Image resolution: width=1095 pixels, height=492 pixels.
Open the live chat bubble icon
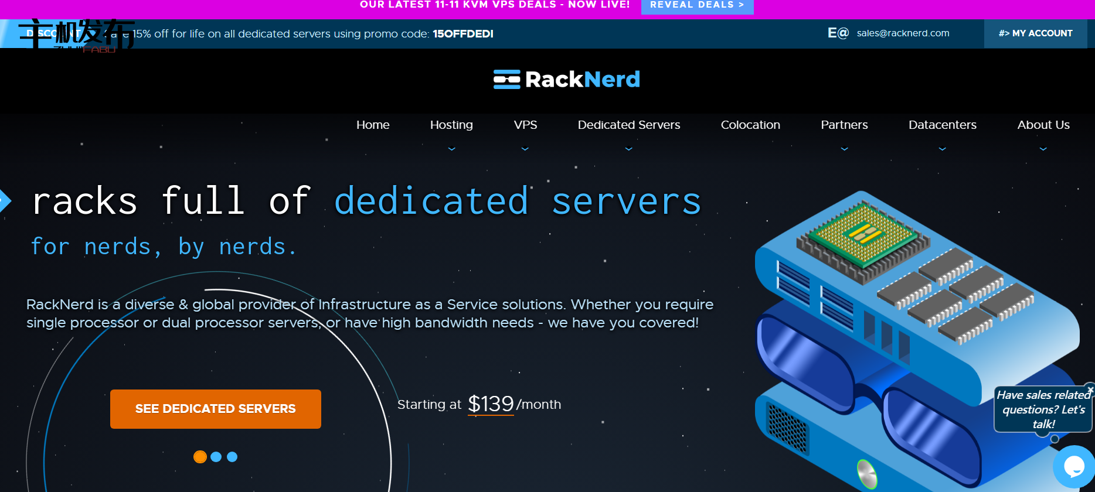click(1073, 467)
